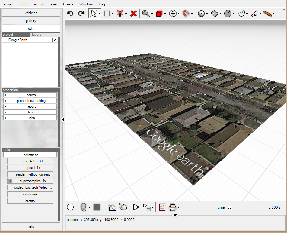Click the delete point icon with red X
Image resolution: width=287 pixels, height=233 pixels.
click(120, 14)
